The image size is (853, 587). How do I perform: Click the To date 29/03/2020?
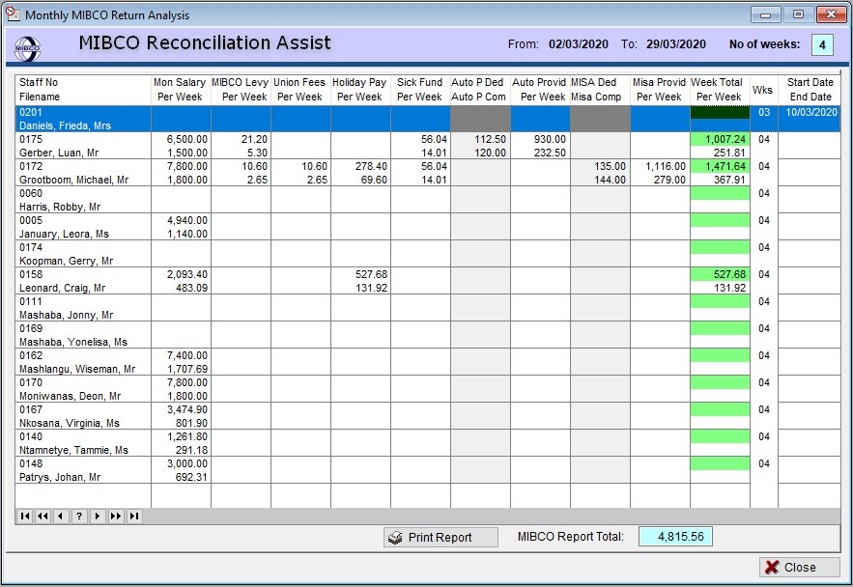click(675, 44)
